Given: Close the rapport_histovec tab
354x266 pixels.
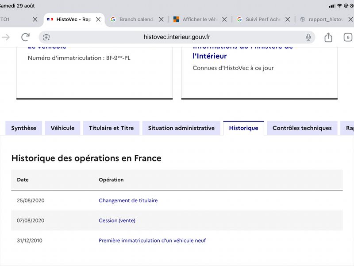Looking at the screenshot, I should click(350, 20).
